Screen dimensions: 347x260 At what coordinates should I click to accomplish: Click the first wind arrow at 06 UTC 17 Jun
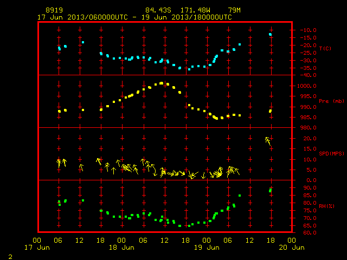tap(59, 164)
